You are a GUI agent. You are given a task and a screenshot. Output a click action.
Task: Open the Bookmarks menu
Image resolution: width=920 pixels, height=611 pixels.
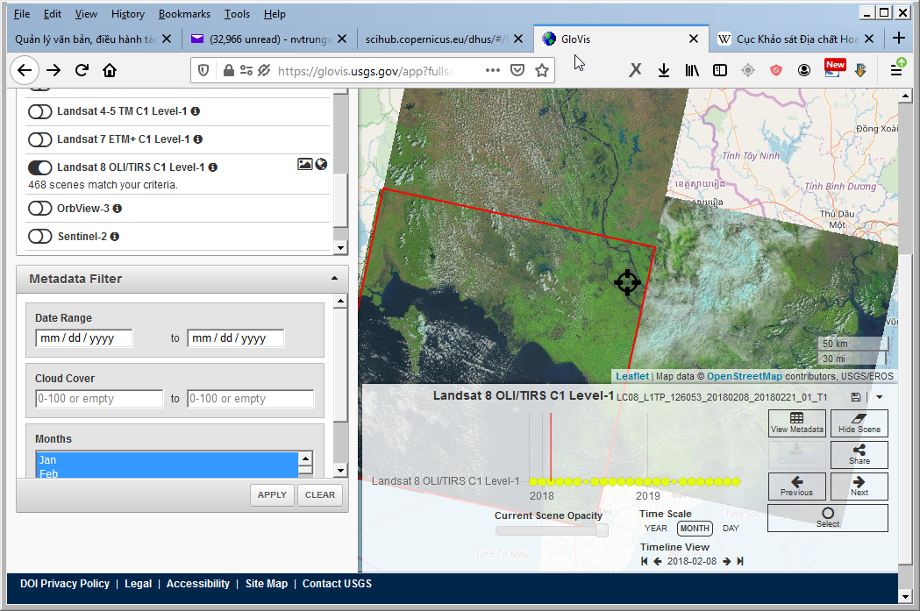184,13
